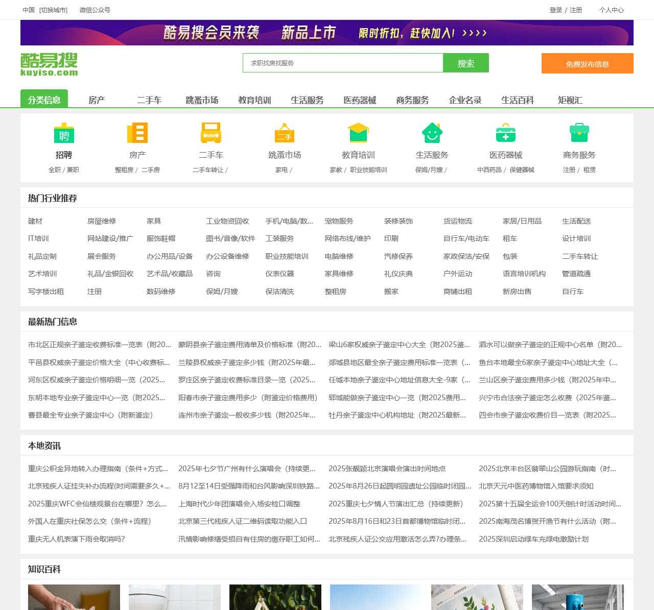Click the 生活服务 smiling house icon
This screenshot has width=654, height=610.
(432, 133)
